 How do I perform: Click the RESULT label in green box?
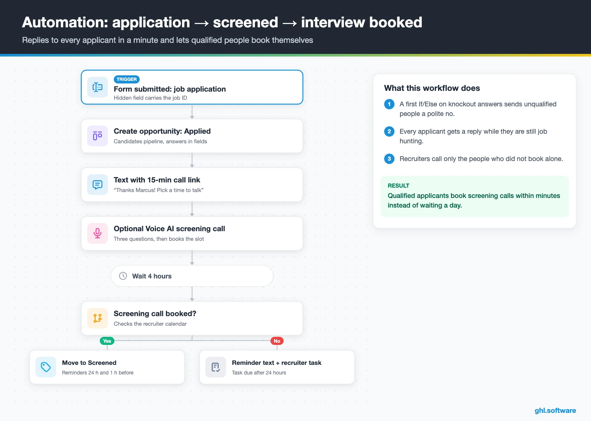(x=399, y=186)
